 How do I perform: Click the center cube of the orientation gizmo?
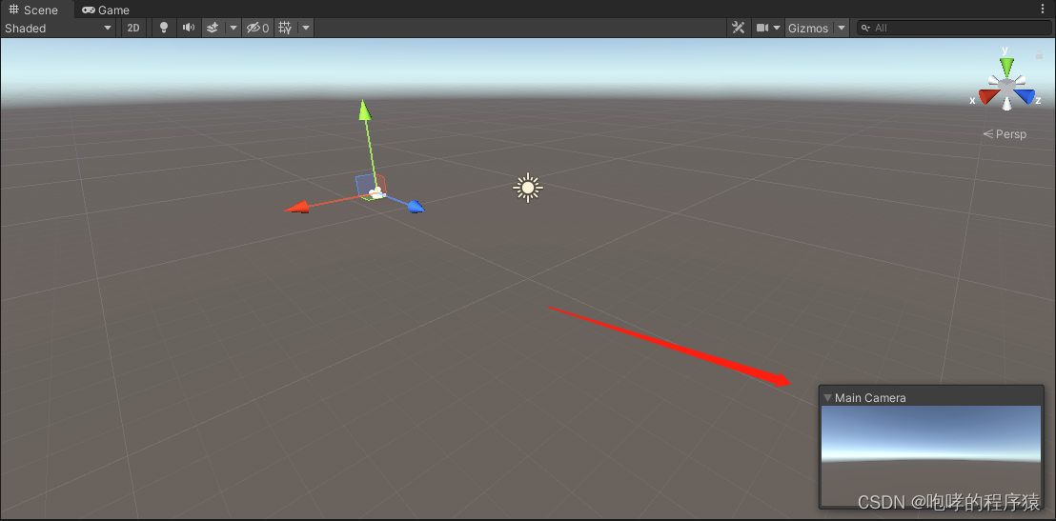(1006, 87)
